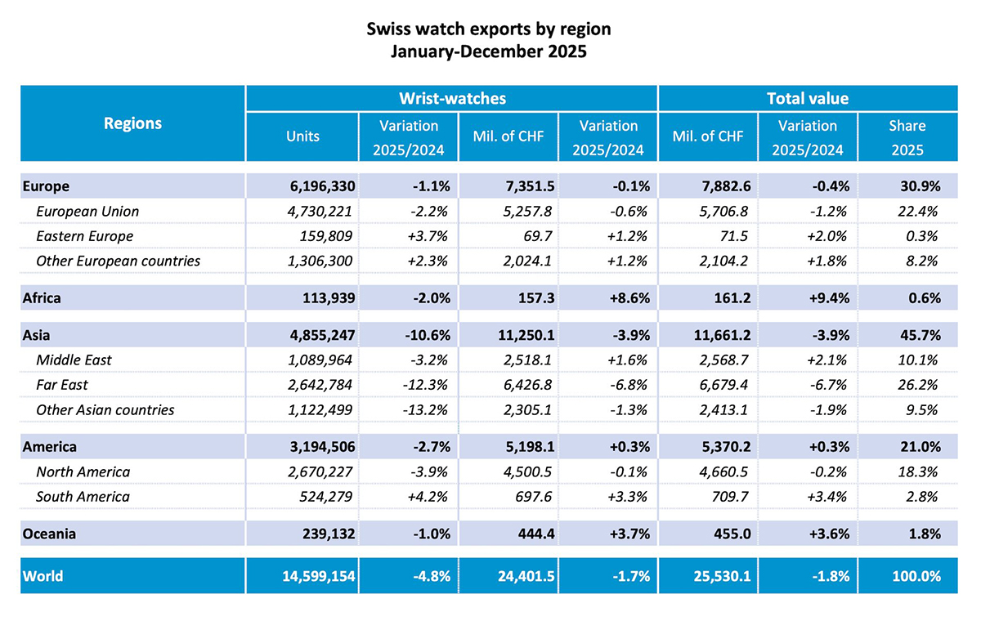Select the Wrist-watches header group
981x621 pixels.
click(452, 99)
